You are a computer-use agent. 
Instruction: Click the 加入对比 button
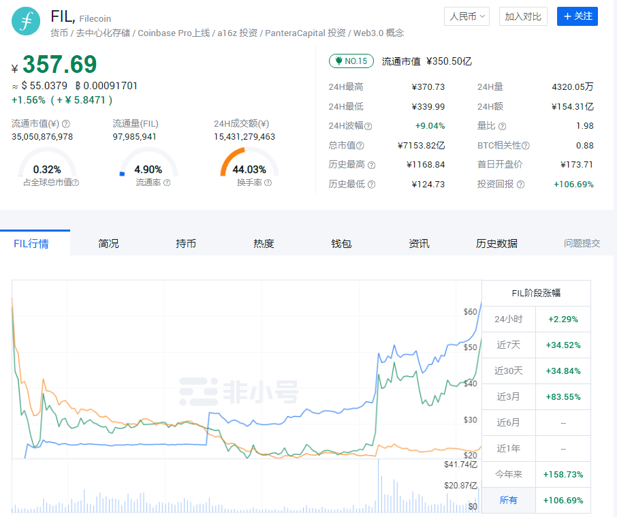point(523,16)
